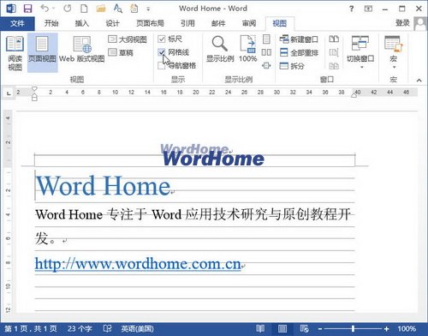Switch to 阅读视图 reading view
The image size is (428, 336).
pyautogui.click(x=15, y=53)
